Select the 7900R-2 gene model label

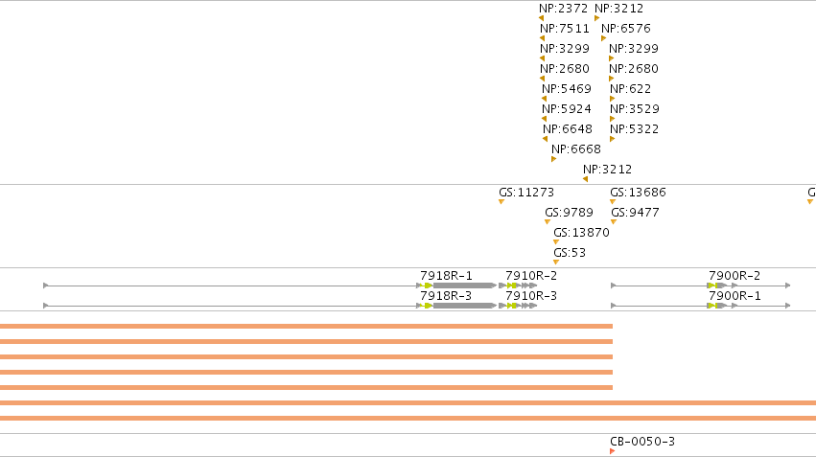[734, 276]
